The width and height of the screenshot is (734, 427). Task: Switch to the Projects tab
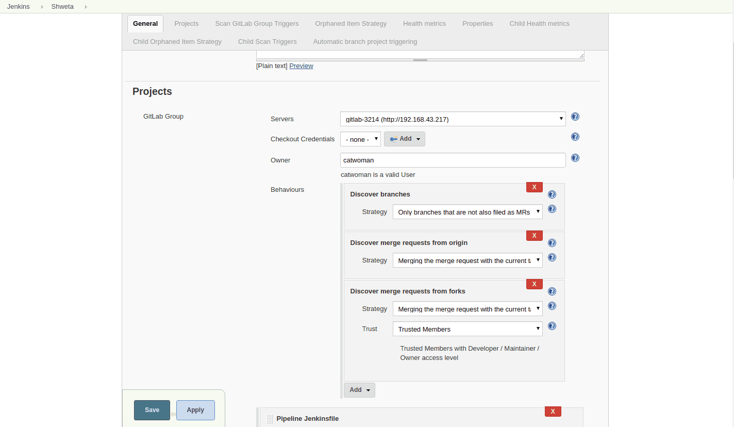(186, 23)
